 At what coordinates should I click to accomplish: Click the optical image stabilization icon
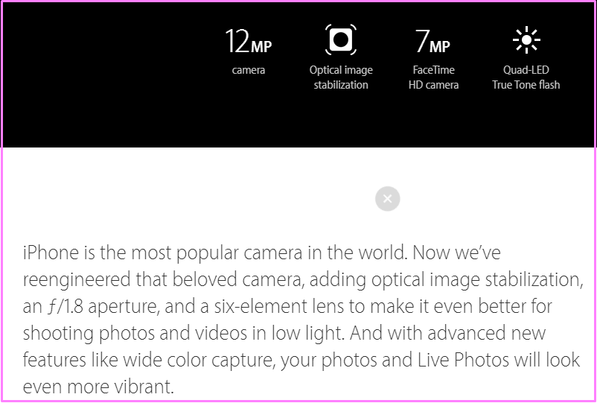341,39
